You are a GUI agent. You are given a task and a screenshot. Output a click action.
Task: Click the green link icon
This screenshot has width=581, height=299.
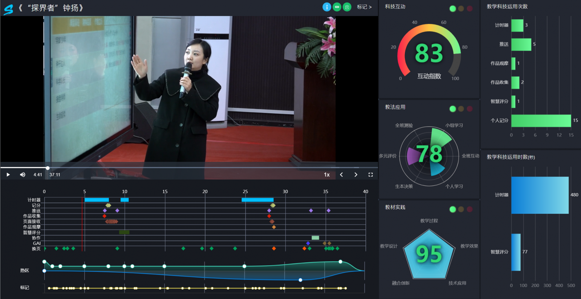pos(337,7)
